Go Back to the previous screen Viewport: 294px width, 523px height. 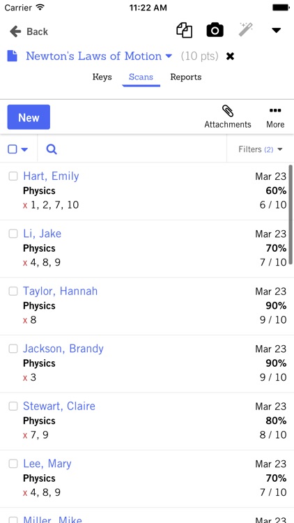pos(29,31)
